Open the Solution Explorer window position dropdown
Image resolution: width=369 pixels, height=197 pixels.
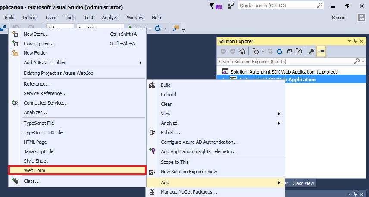[x=350, y=41]
